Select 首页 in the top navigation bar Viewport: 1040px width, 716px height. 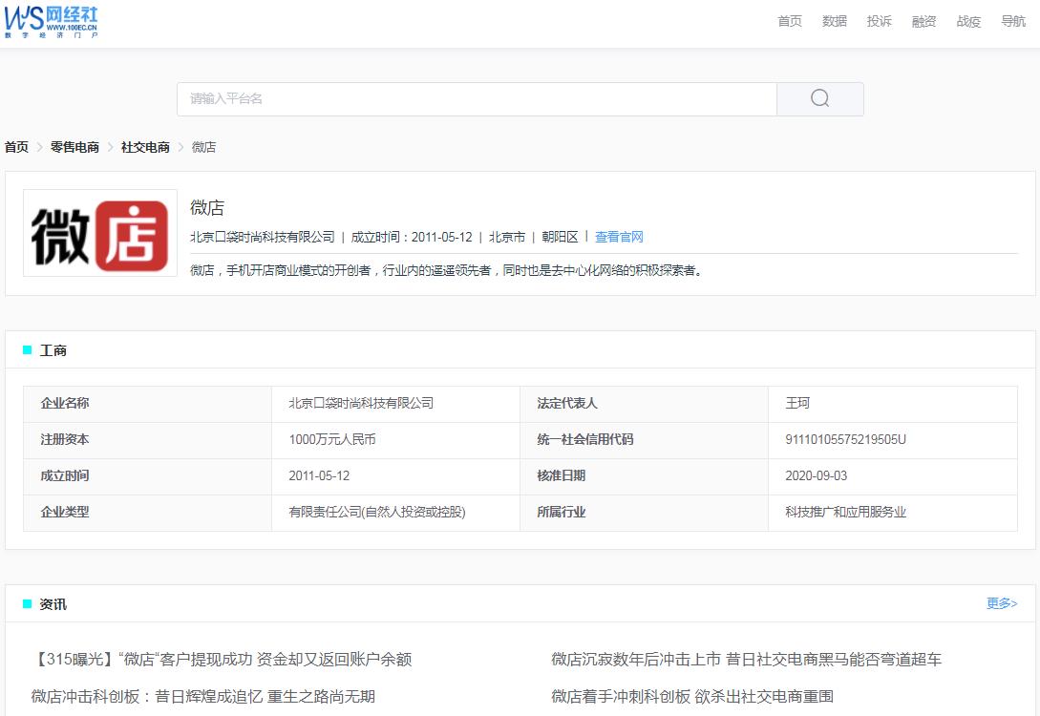click(789, 21)
